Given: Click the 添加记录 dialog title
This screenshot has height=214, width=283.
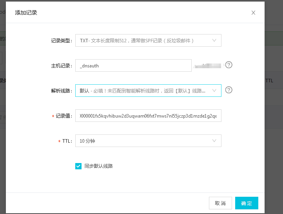Looking at the screenshot, I should point(26,13).
